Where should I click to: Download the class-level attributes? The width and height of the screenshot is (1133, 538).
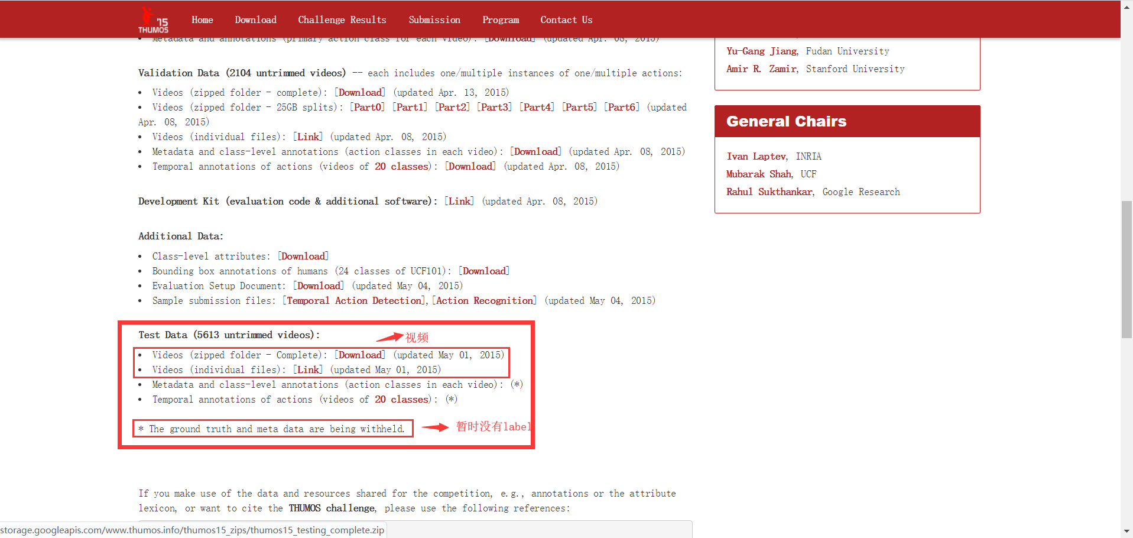pos(303,257)
